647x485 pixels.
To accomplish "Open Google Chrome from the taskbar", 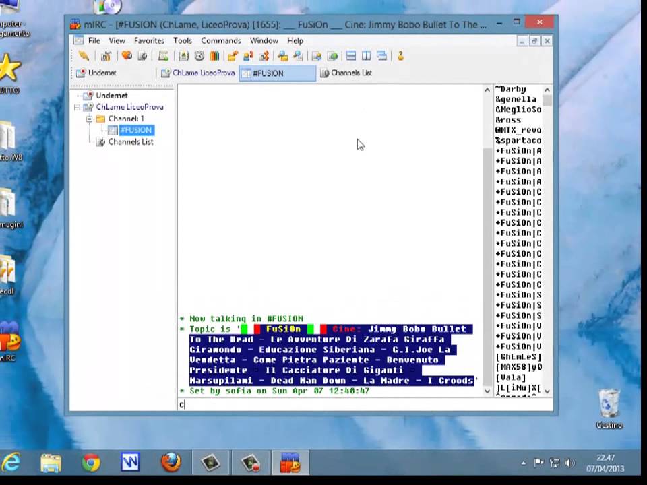I will (91, 463).
